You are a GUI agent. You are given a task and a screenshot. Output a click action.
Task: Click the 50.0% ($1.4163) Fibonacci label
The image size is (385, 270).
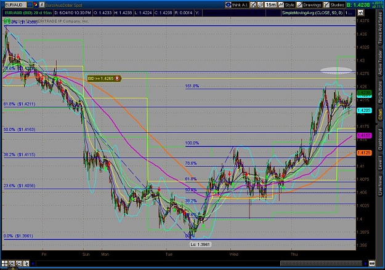point(19,130)
